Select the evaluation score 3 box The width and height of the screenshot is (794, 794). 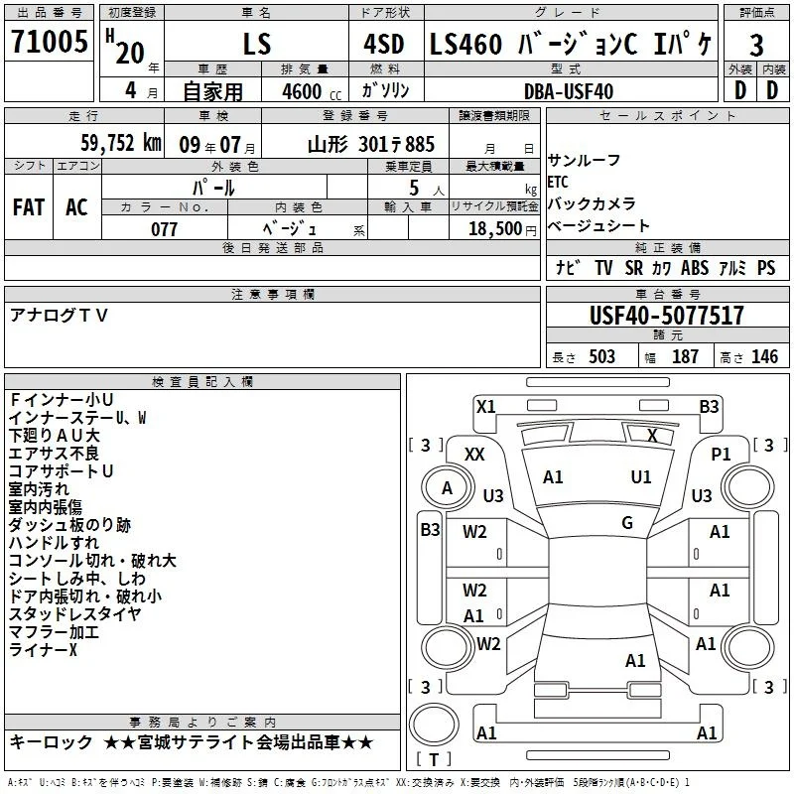(756, 43)
